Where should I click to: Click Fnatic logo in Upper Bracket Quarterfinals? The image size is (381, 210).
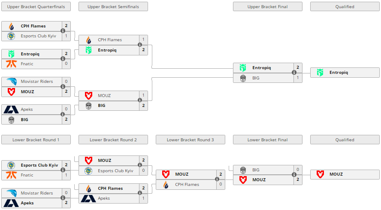click(x=11, y=64)
